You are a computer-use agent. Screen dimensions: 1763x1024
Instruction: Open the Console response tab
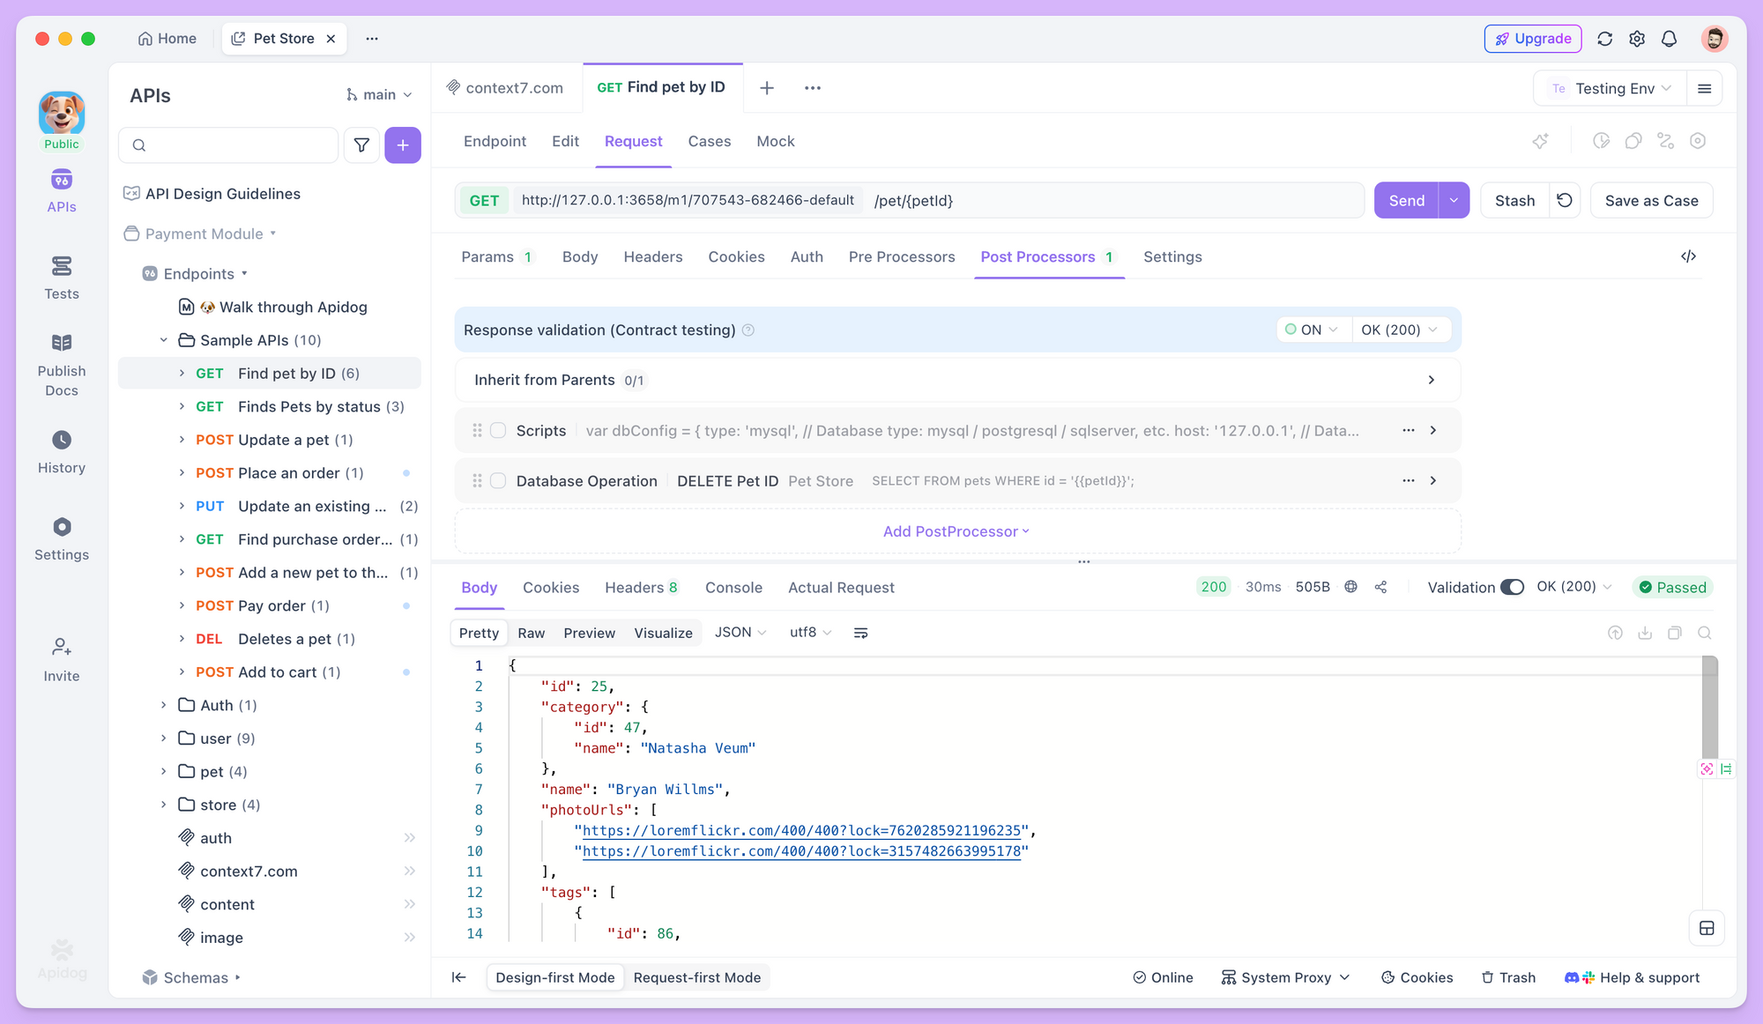tap(733, 587)
